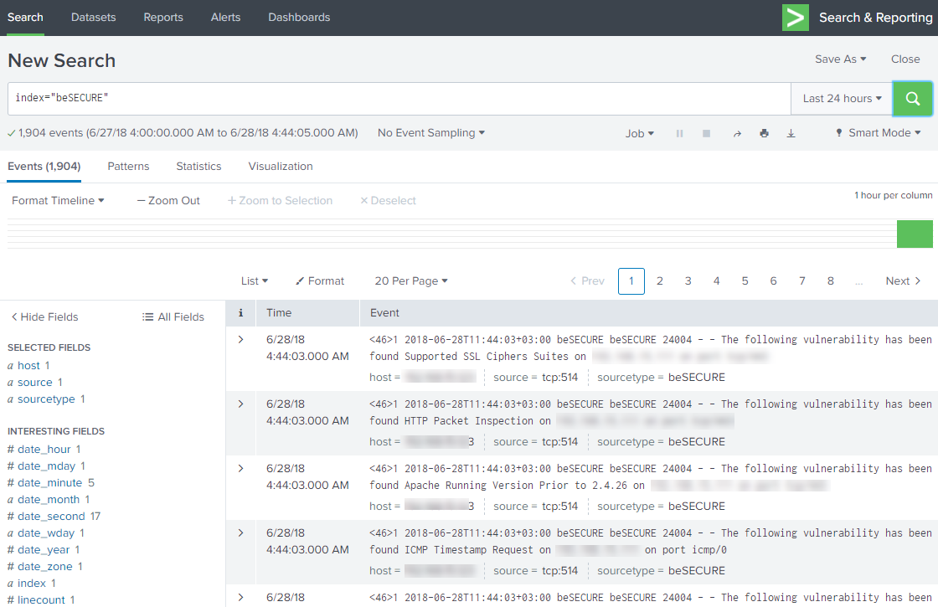Switch to the Patterns tab

coord(128,167)
